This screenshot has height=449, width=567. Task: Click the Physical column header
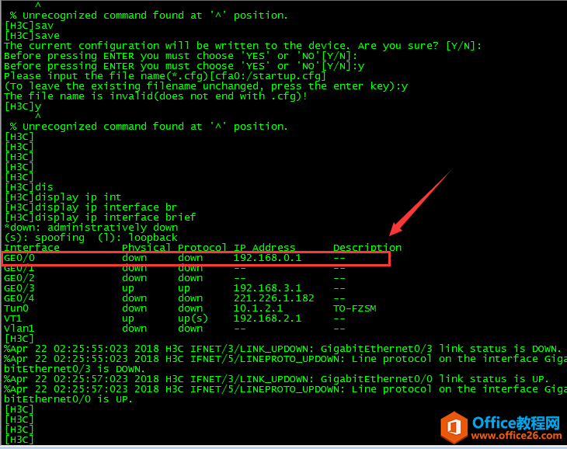point(146,248)
